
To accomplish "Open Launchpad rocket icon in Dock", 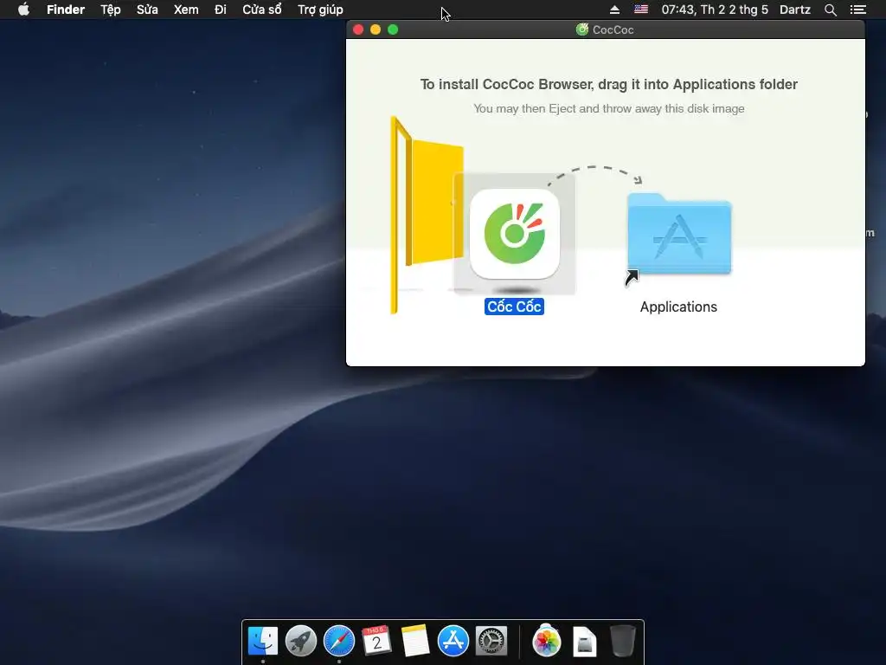I will (x=300, y=642).
